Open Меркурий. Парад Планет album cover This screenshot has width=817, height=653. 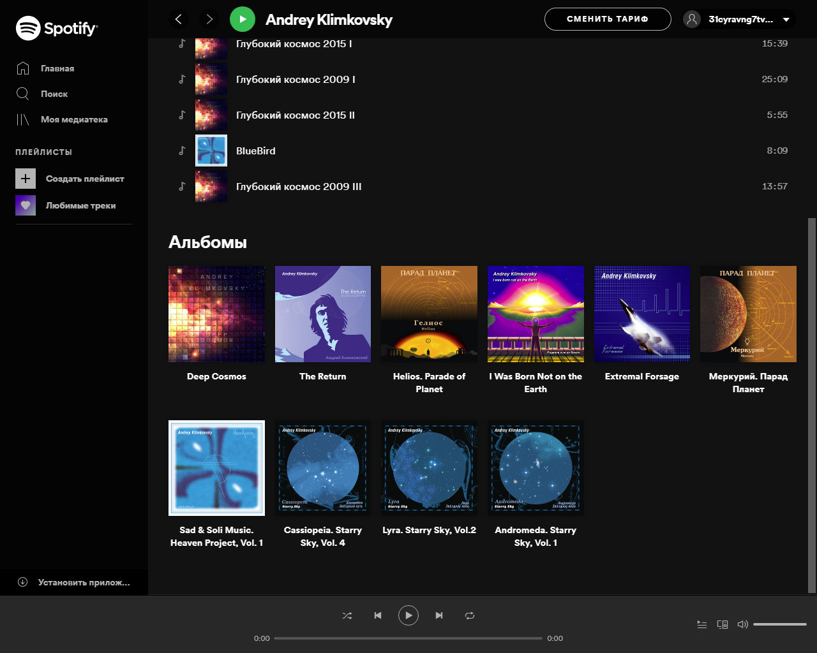[748, 314]
